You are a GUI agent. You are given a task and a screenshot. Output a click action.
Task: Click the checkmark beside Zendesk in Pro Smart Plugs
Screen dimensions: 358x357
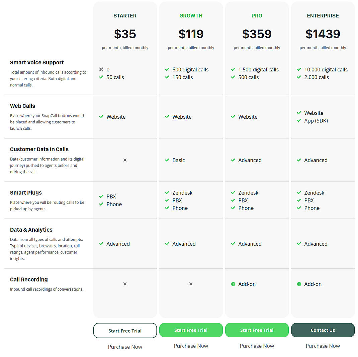coord(233,193)
